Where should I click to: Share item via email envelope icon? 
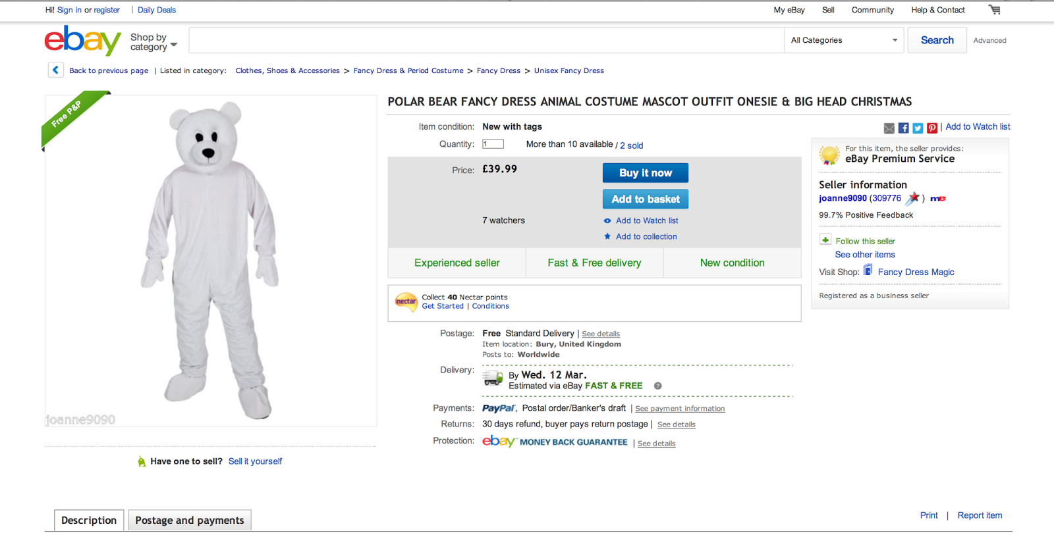tap(889, 128)
